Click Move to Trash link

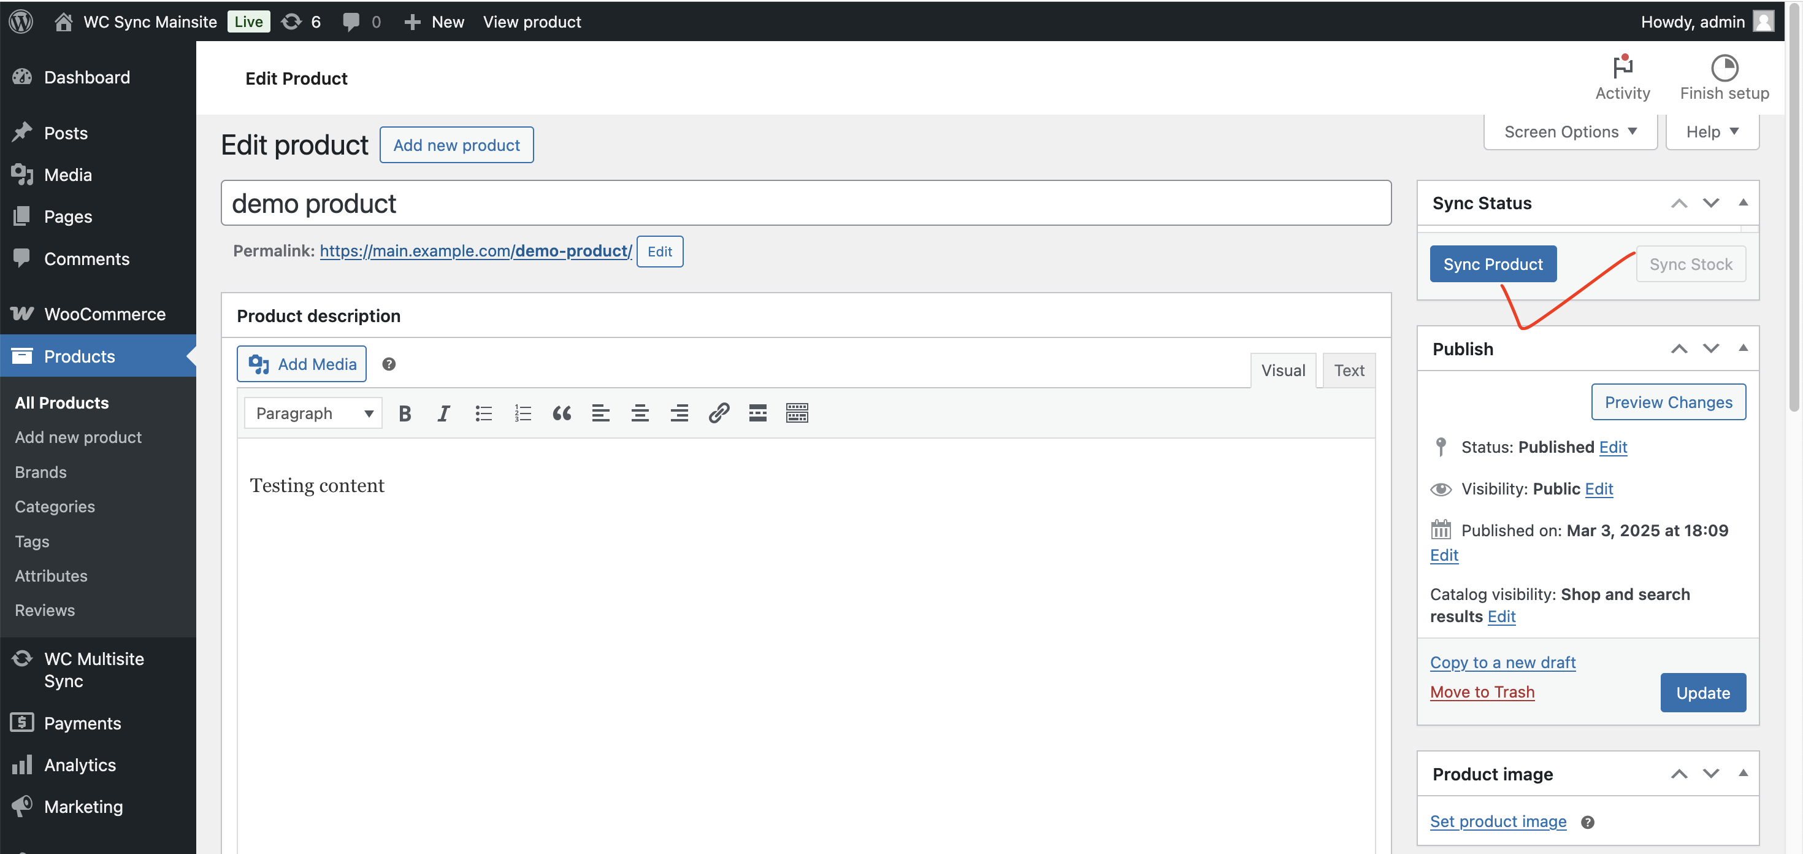[1482, 691]
